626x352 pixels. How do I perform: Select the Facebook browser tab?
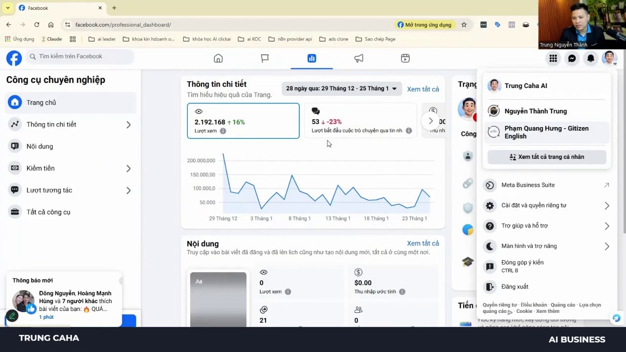60,8
